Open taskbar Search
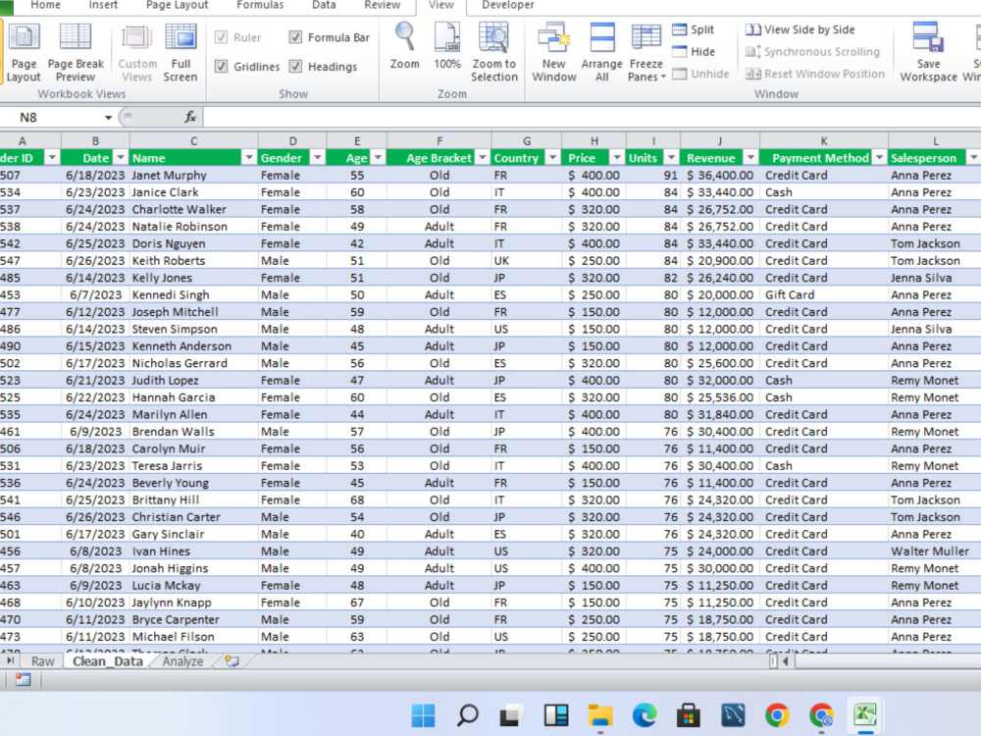This screenshot has width=981, height=736. pyautogui.click(x=467, y=714)
